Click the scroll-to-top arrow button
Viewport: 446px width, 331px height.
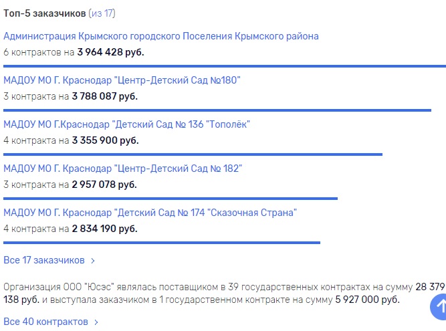438,307
